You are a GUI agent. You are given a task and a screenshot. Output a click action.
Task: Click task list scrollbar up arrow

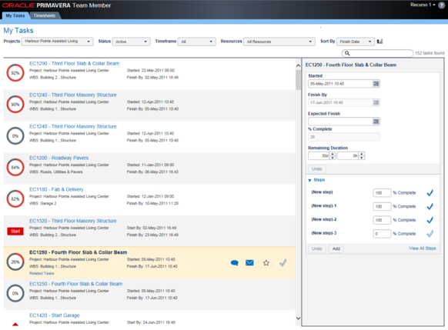click(x=299, y=65)
